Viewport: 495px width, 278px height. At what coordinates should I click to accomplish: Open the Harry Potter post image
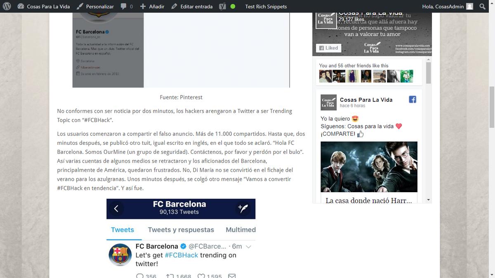(369, 167)
